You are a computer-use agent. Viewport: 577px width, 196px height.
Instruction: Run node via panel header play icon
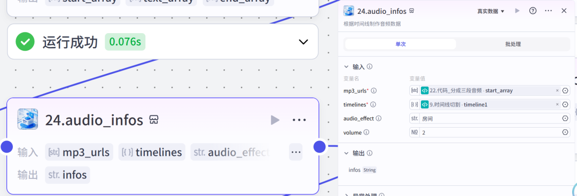[x=517, y=11]
